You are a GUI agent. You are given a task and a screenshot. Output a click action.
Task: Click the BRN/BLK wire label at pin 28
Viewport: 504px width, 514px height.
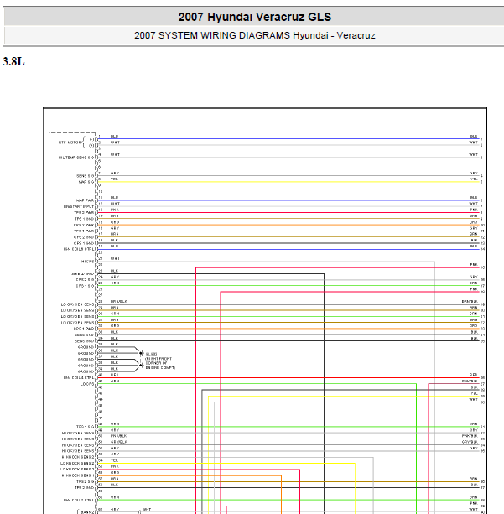119,301
